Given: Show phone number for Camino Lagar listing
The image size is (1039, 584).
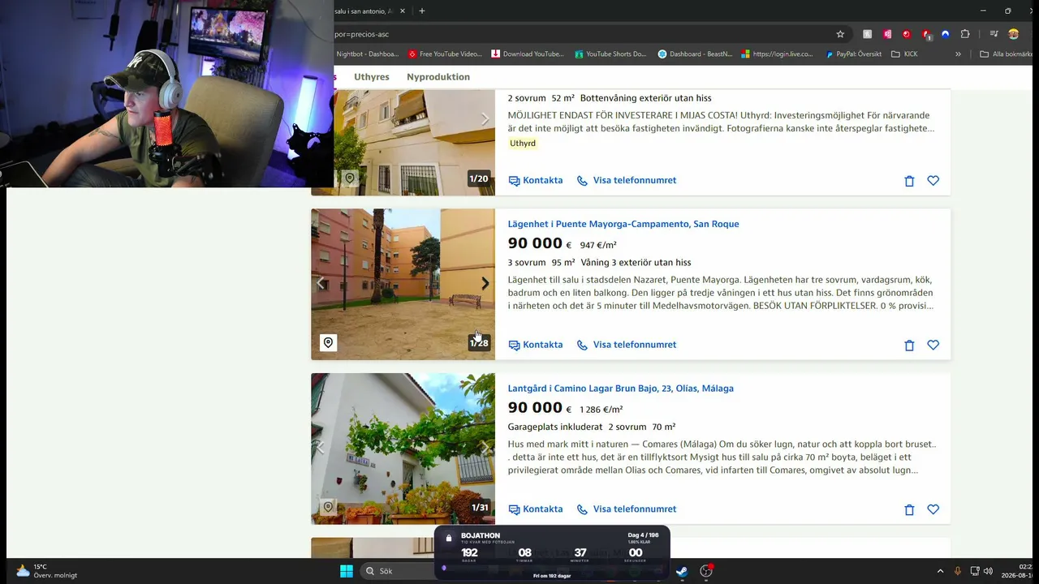Looking at the screenshot, I should pos(627,509).
